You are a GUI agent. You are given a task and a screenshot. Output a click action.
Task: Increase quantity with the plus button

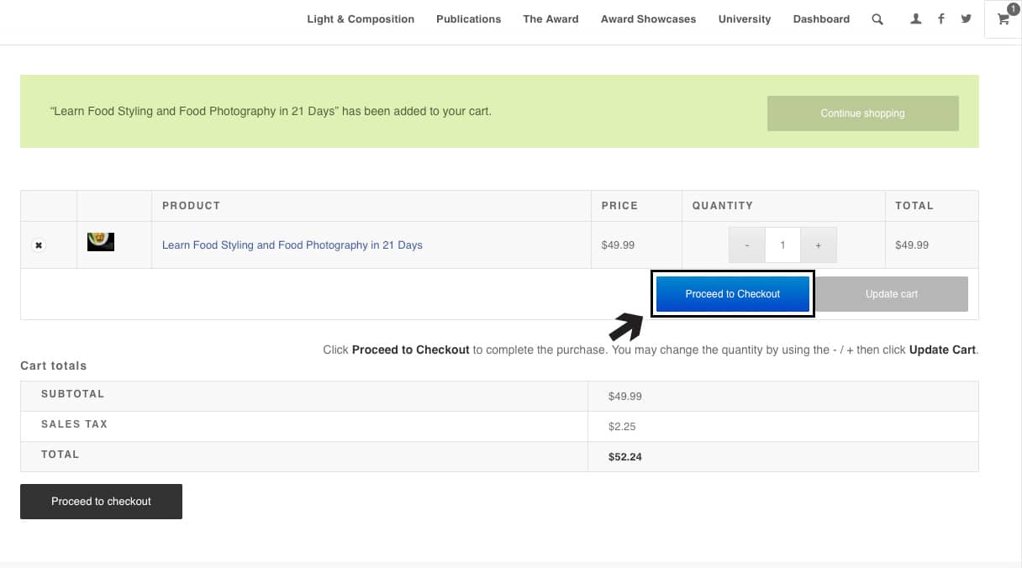pos(818,245)
